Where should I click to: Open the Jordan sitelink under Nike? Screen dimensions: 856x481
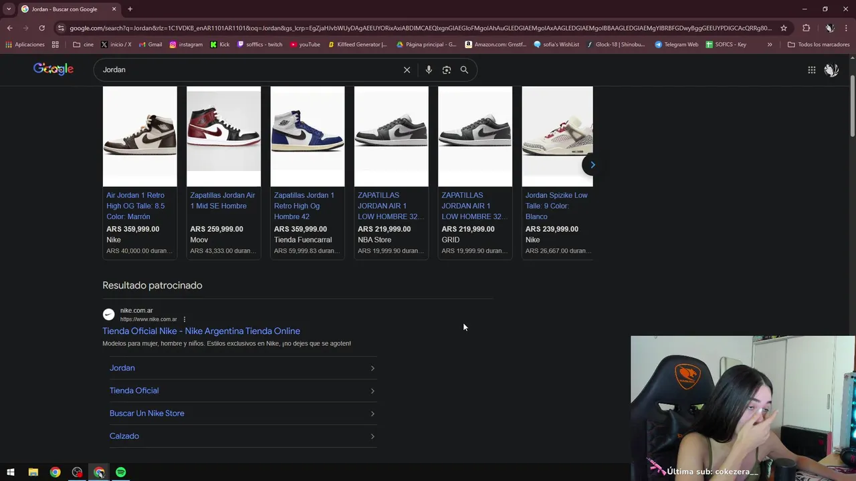122,368
